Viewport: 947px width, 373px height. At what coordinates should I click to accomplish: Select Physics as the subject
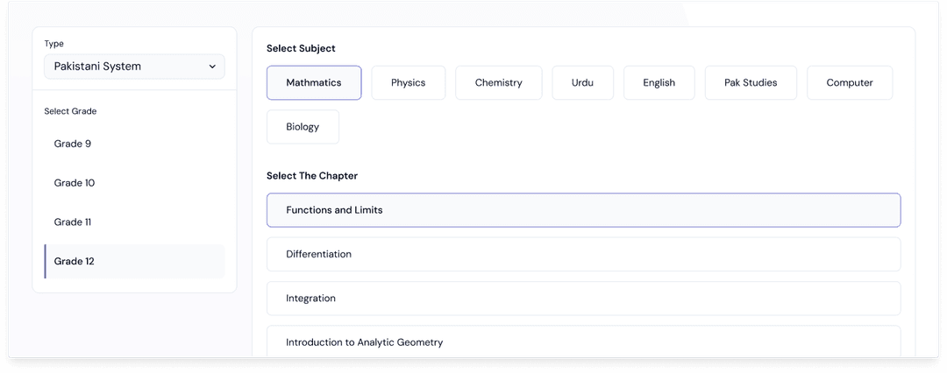point(408,83)
